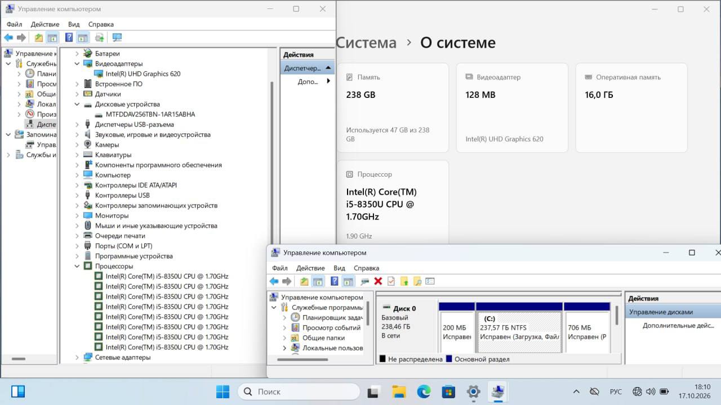Screen dimensions: 721x405
Task: Collapse the Дисковые устройства node
Action: (x=78, y=104)
